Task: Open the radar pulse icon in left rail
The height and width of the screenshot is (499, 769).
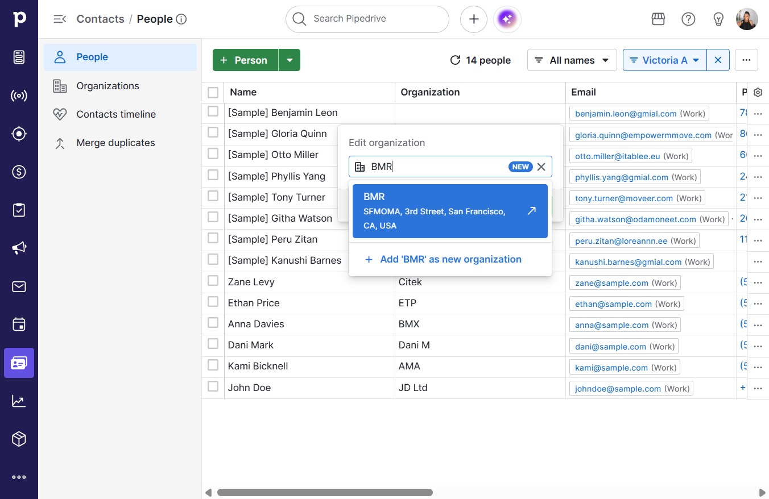Action: 19,95
